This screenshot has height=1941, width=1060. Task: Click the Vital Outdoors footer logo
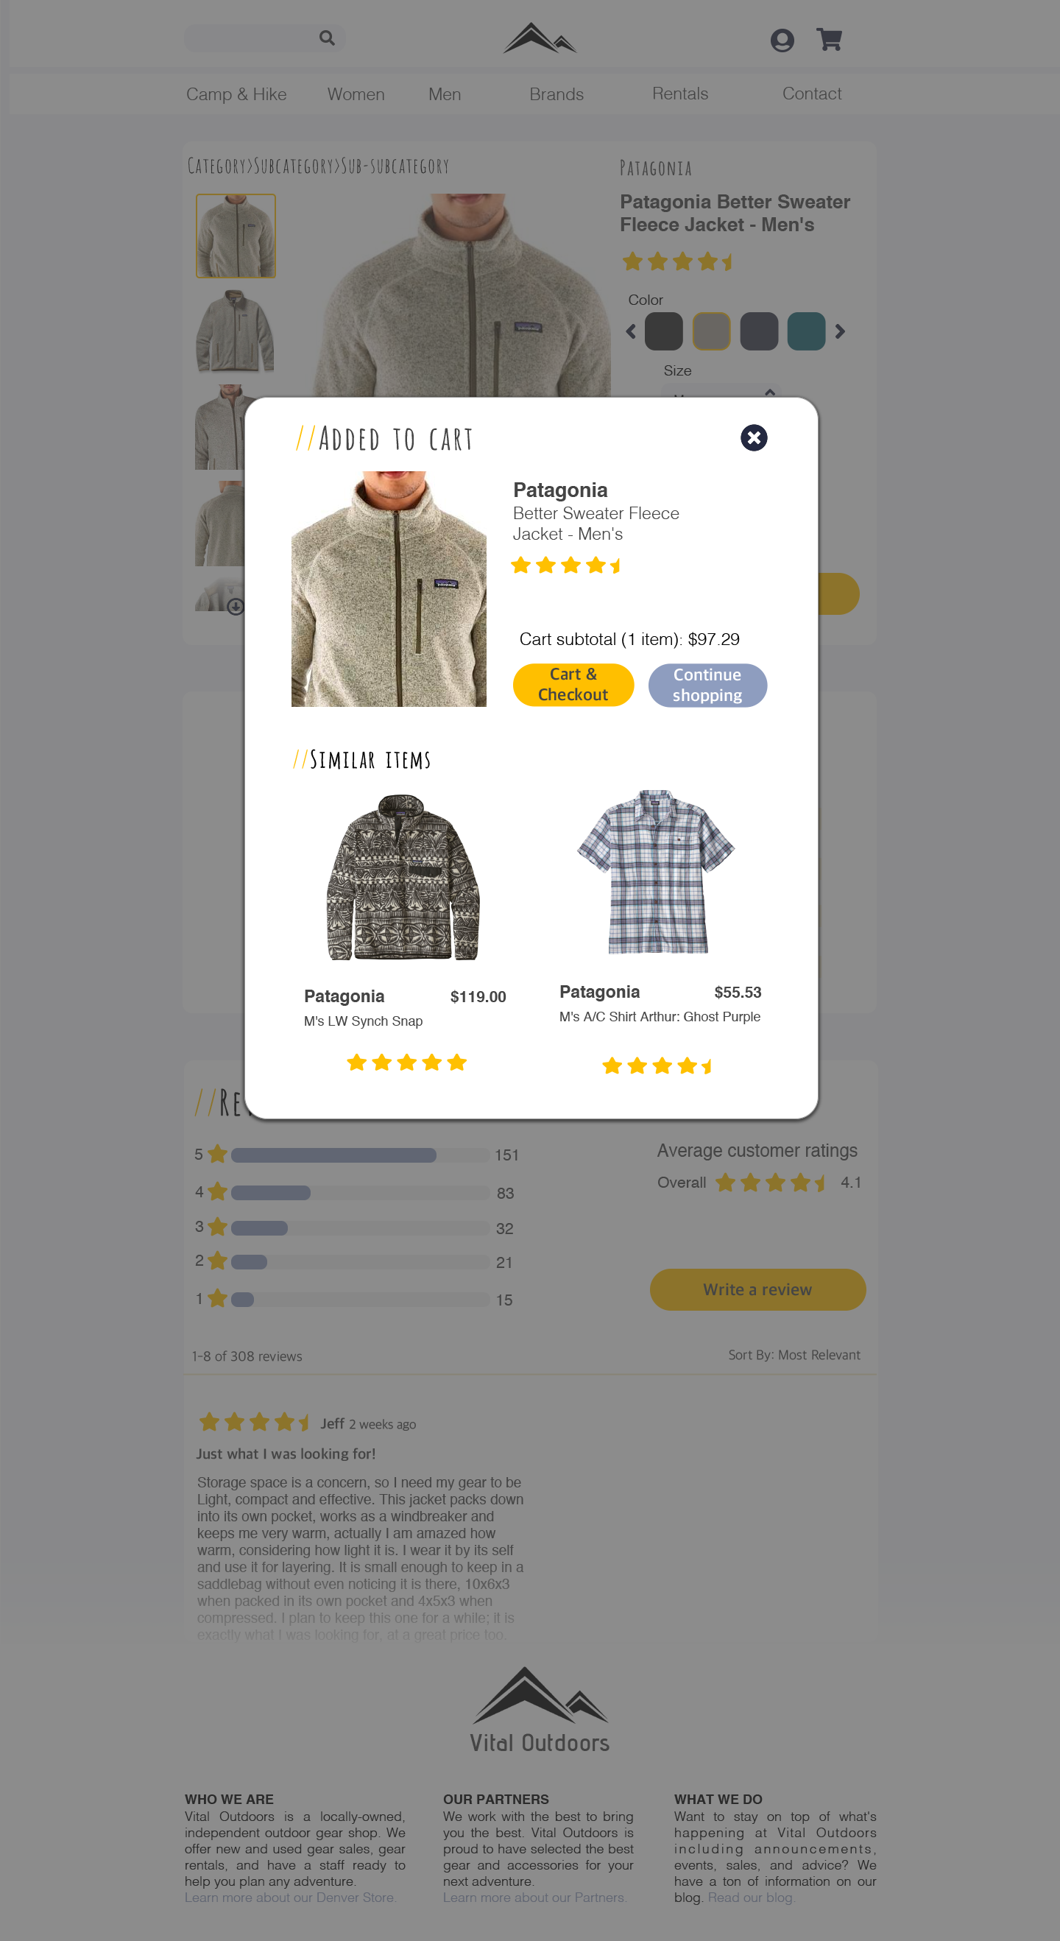tap(540, 1710)
